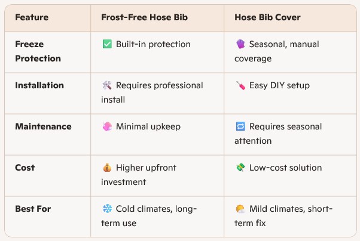Click the Best For row label
Screen dimensions: 360x241
pos(33,209)
